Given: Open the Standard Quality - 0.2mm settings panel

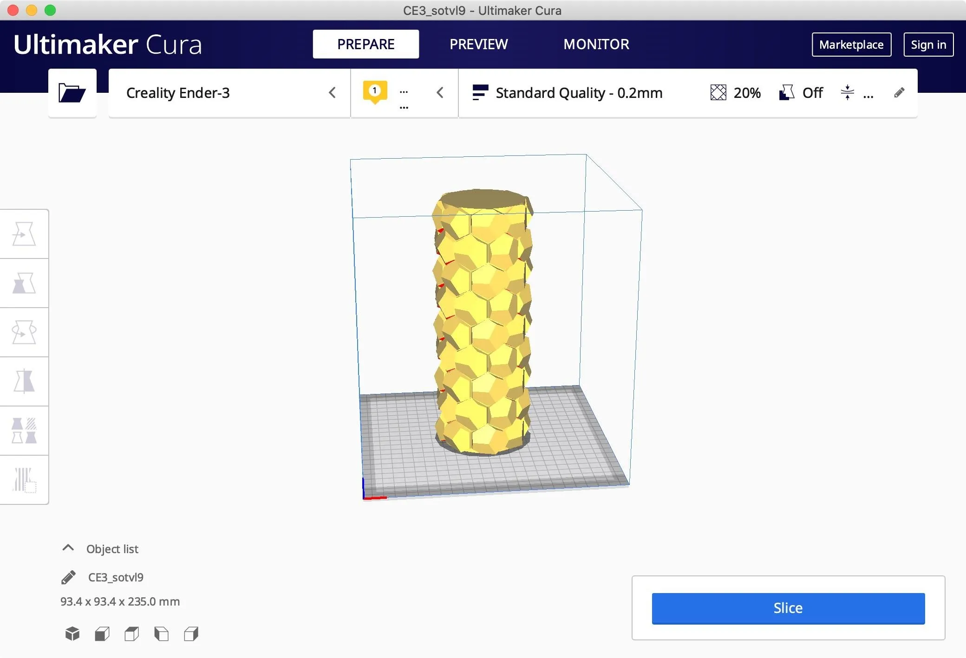Looking at the screenshot, I should pyautogui.click(x=687, y=93).
